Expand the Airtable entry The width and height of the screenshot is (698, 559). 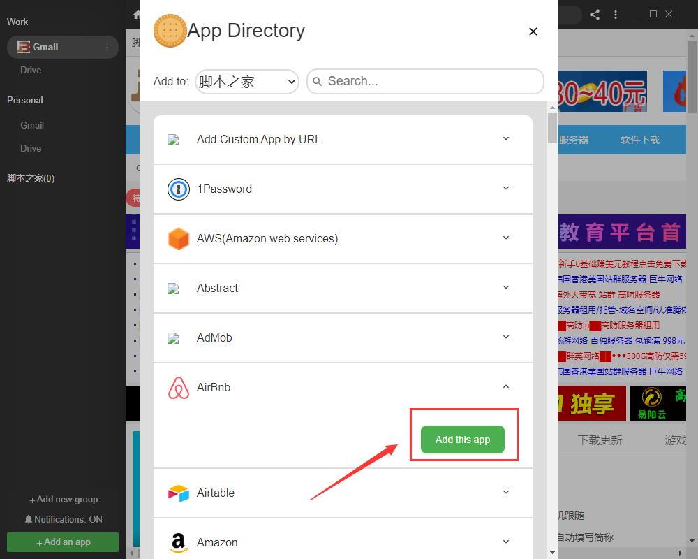click(506, 493)
